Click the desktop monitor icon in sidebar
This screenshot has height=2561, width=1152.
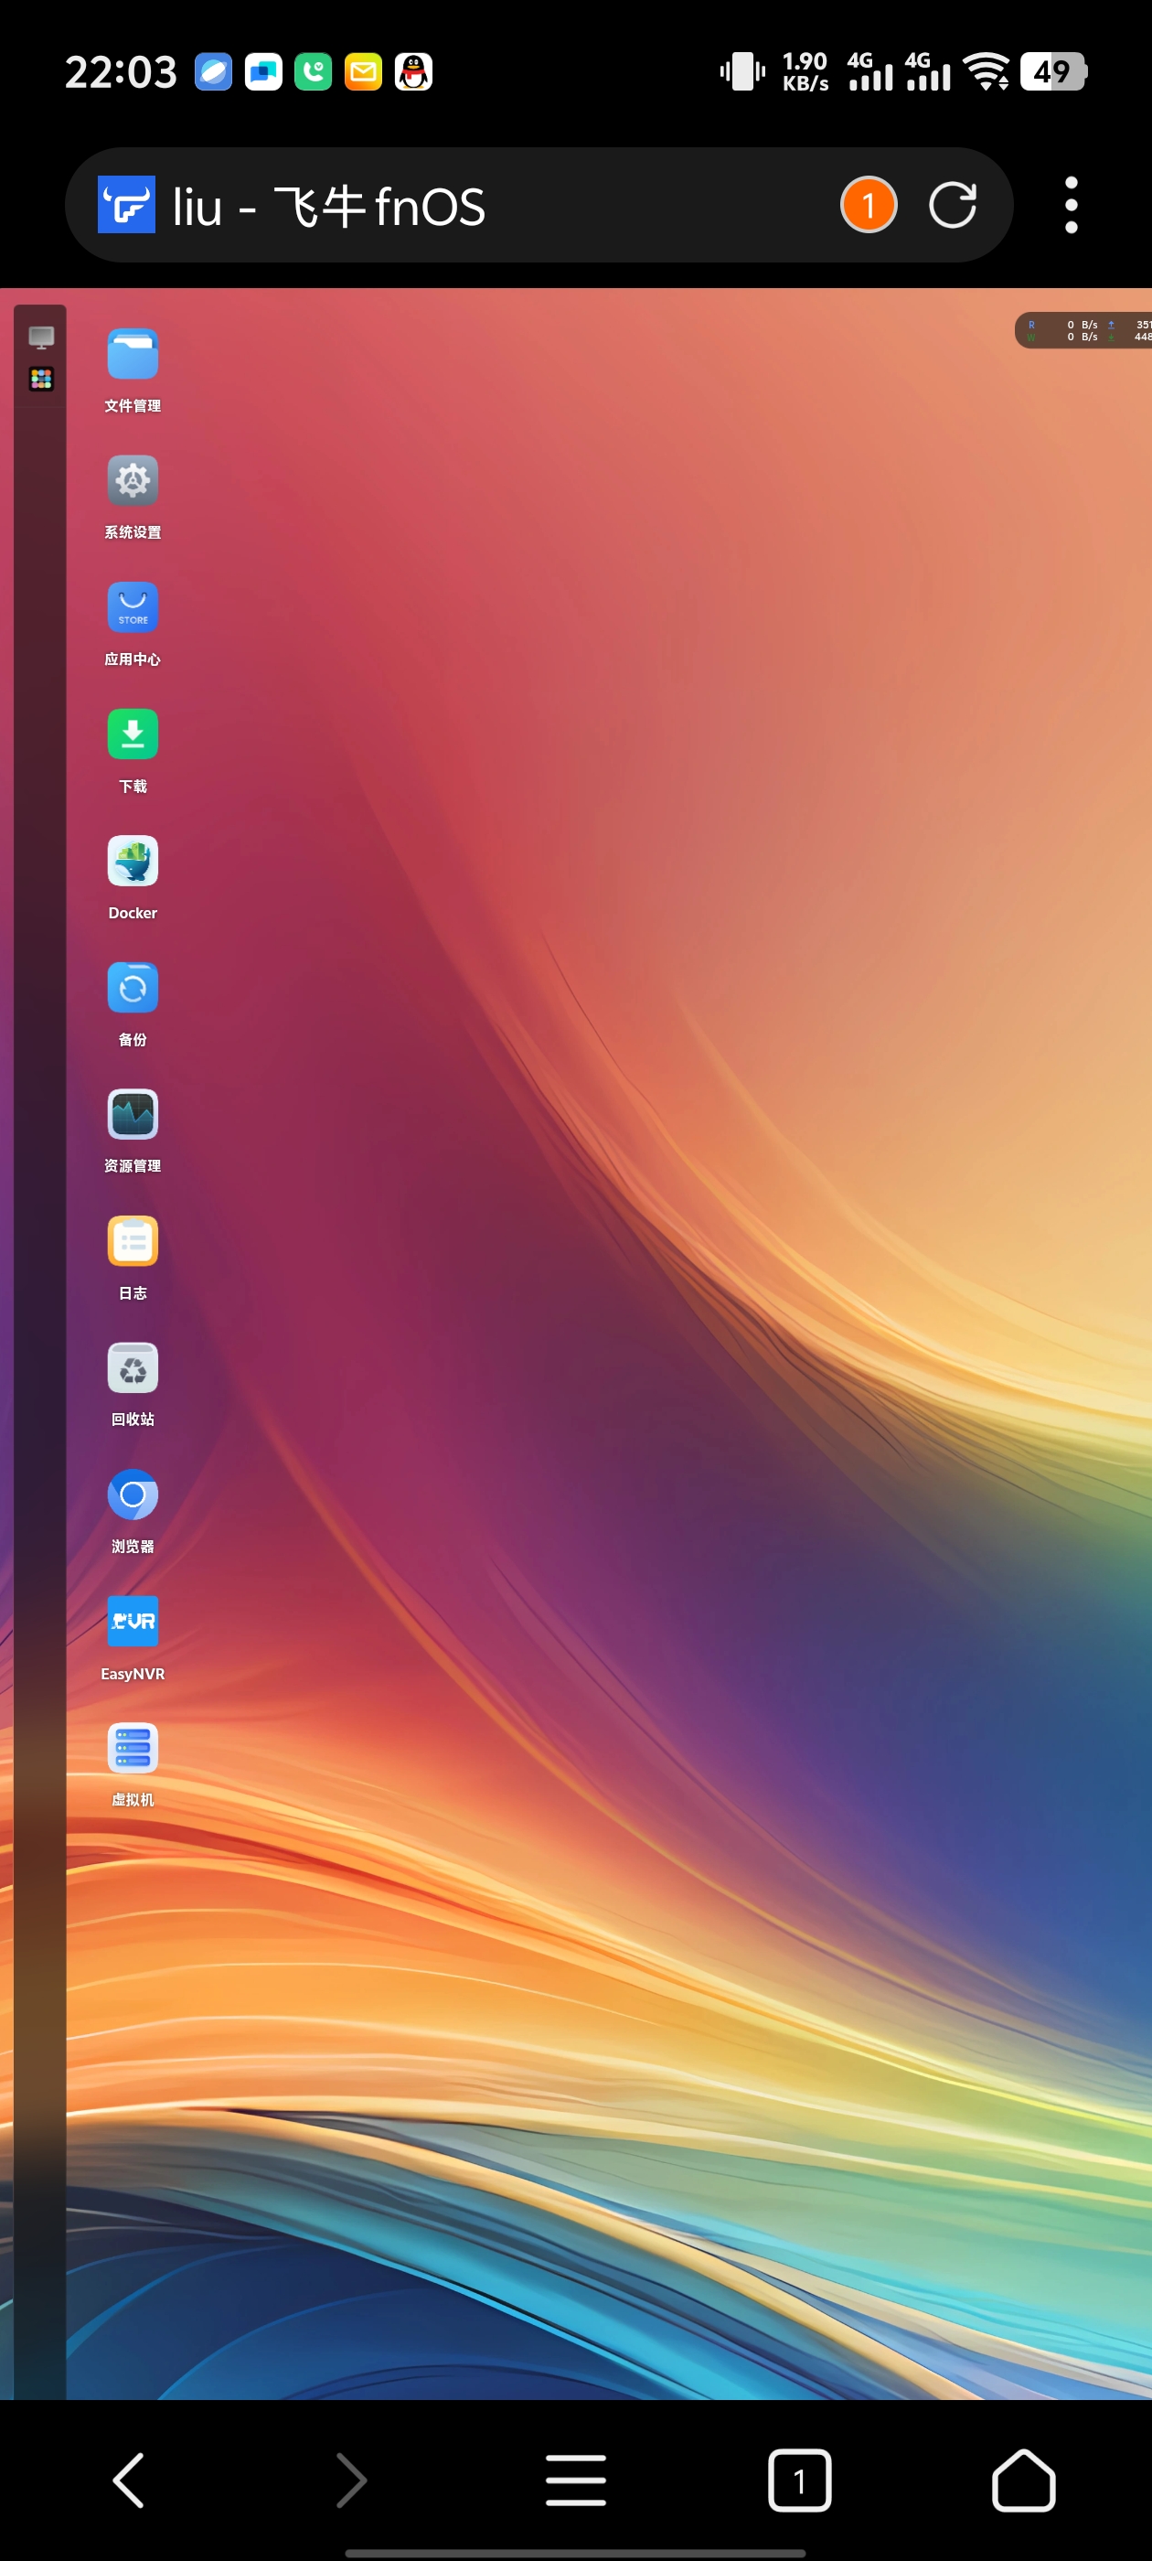pos(41,338)
